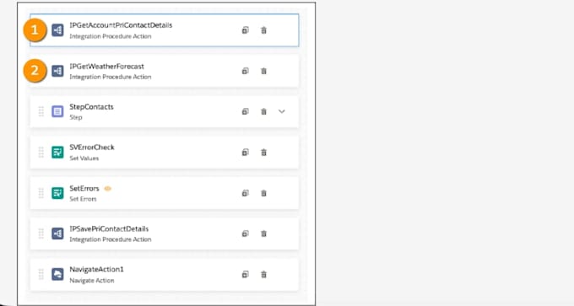Select the StepContacts name text
Screen dimensions: 574x306
[x=91, y=107]
